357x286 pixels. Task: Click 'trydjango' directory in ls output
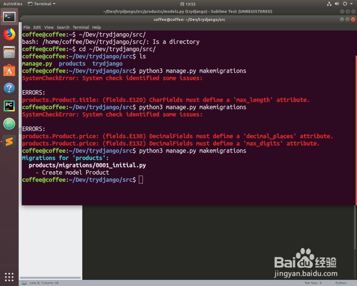[x=107, y=64]
